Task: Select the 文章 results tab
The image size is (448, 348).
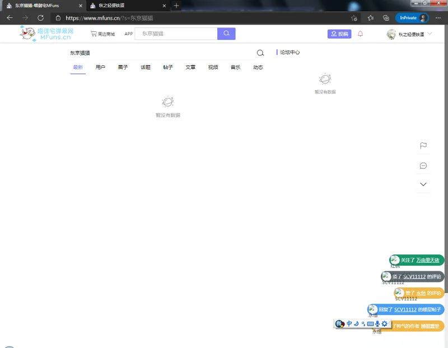Action: pos(190,67)
